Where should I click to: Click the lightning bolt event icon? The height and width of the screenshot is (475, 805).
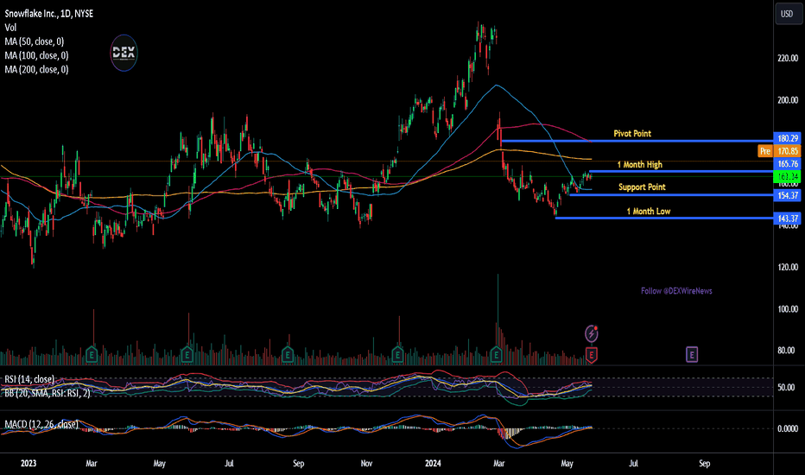tap(592, 333)
